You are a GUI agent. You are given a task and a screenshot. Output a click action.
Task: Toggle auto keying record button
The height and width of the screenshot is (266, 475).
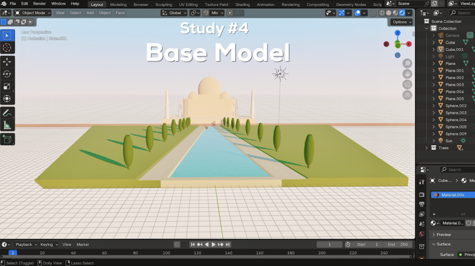click(177, 244)
